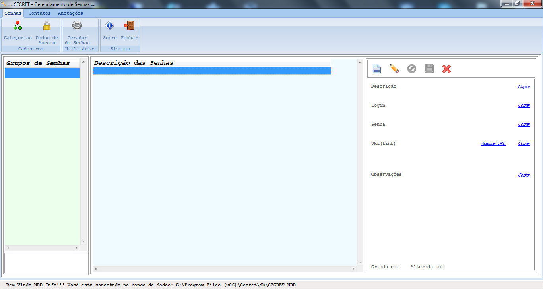
Task: Click the Descrição field label
Action: point(384,87)
